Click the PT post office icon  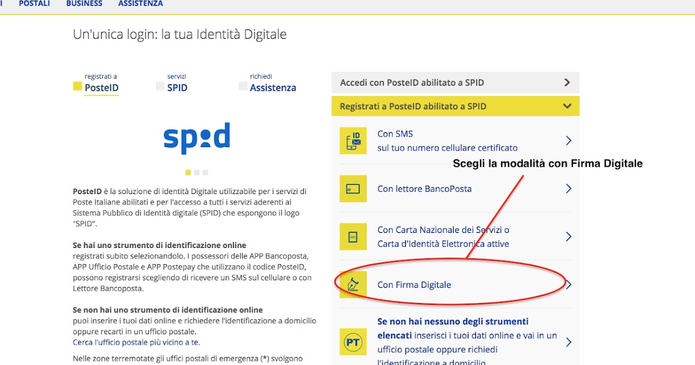353,342
